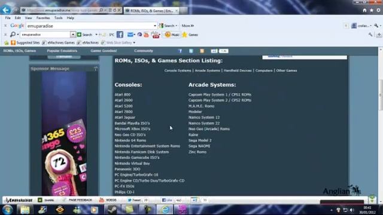Open the signed-in user account dropdown
This screenshot has width=383, height=215.
[x=361, y=26]
